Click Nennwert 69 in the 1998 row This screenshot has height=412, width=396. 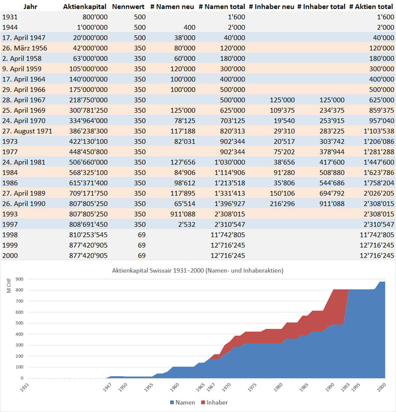[x=142, y=235]
